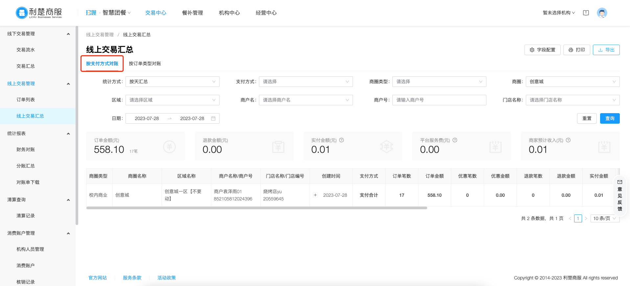Open 机构中心 in top navigation

pos(229,13)
